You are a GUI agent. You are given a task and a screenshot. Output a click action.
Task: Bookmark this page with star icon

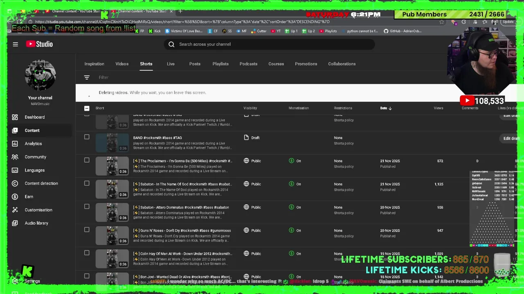(441, 22)
